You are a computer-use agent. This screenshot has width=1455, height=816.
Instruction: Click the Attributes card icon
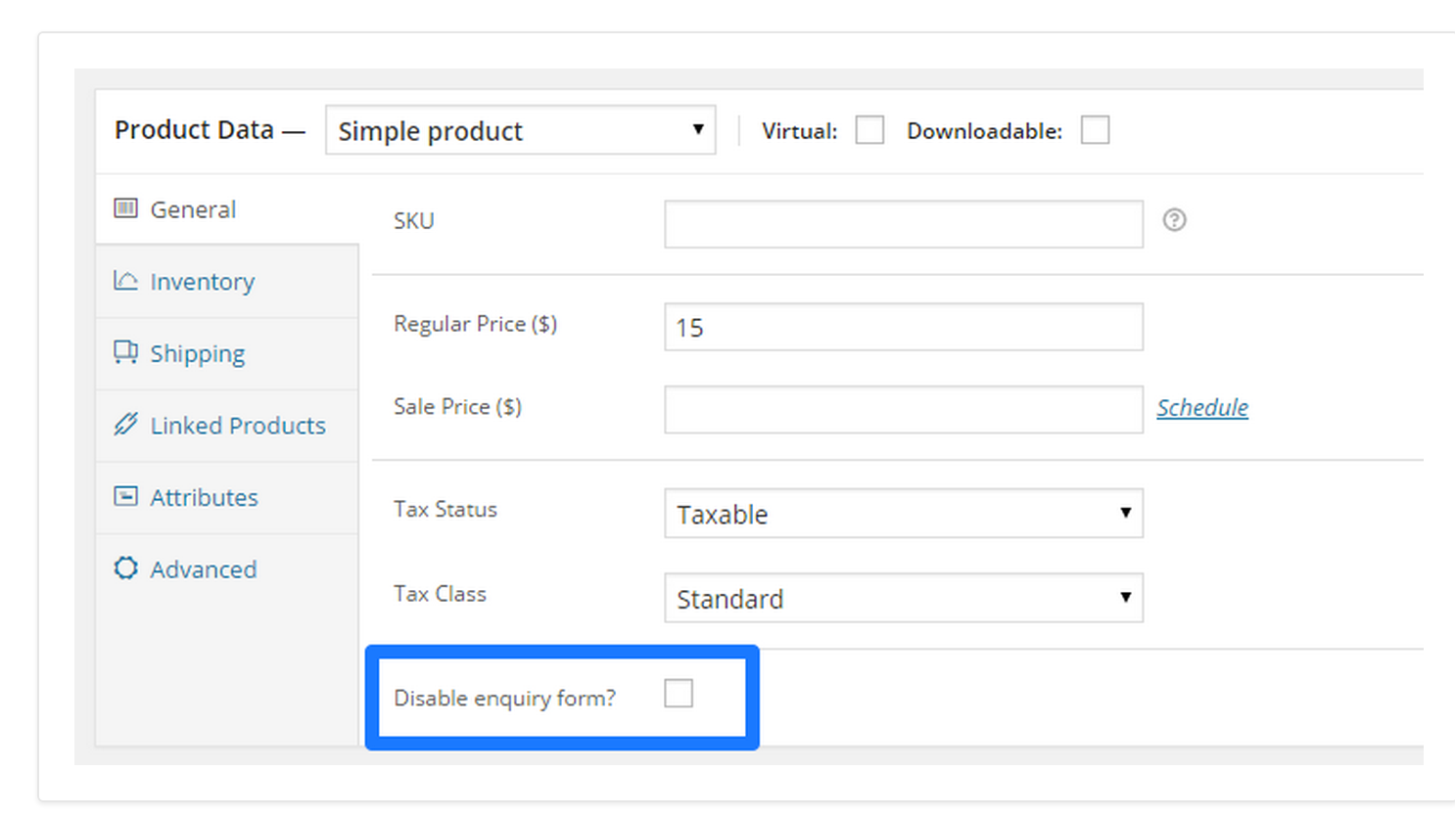tap(125, 496)
